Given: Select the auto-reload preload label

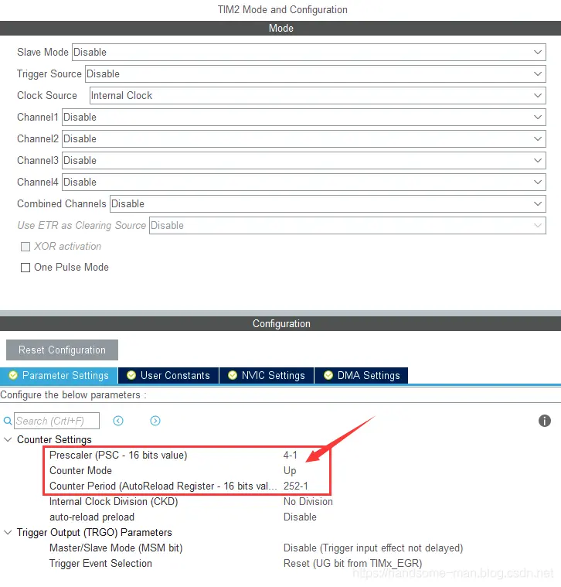Looking at the screenshot, I should click(92, 517).
